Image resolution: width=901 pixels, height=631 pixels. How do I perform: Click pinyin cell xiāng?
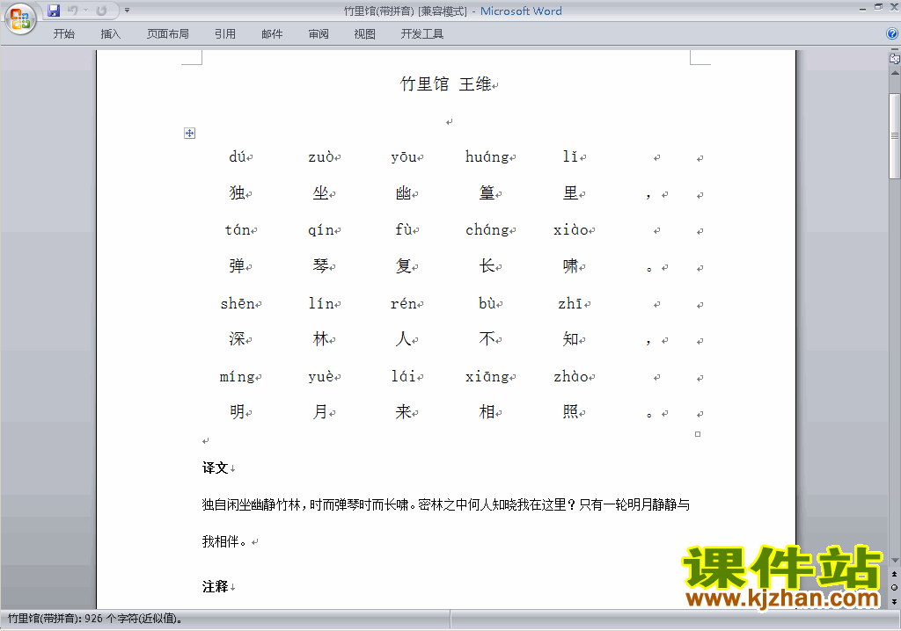[487, 377]
